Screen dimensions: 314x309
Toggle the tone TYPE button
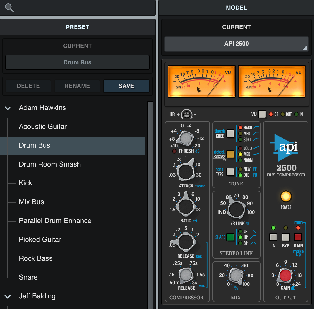[230, 172]
